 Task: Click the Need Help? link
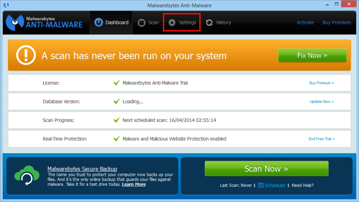click(x=302, y=185)
